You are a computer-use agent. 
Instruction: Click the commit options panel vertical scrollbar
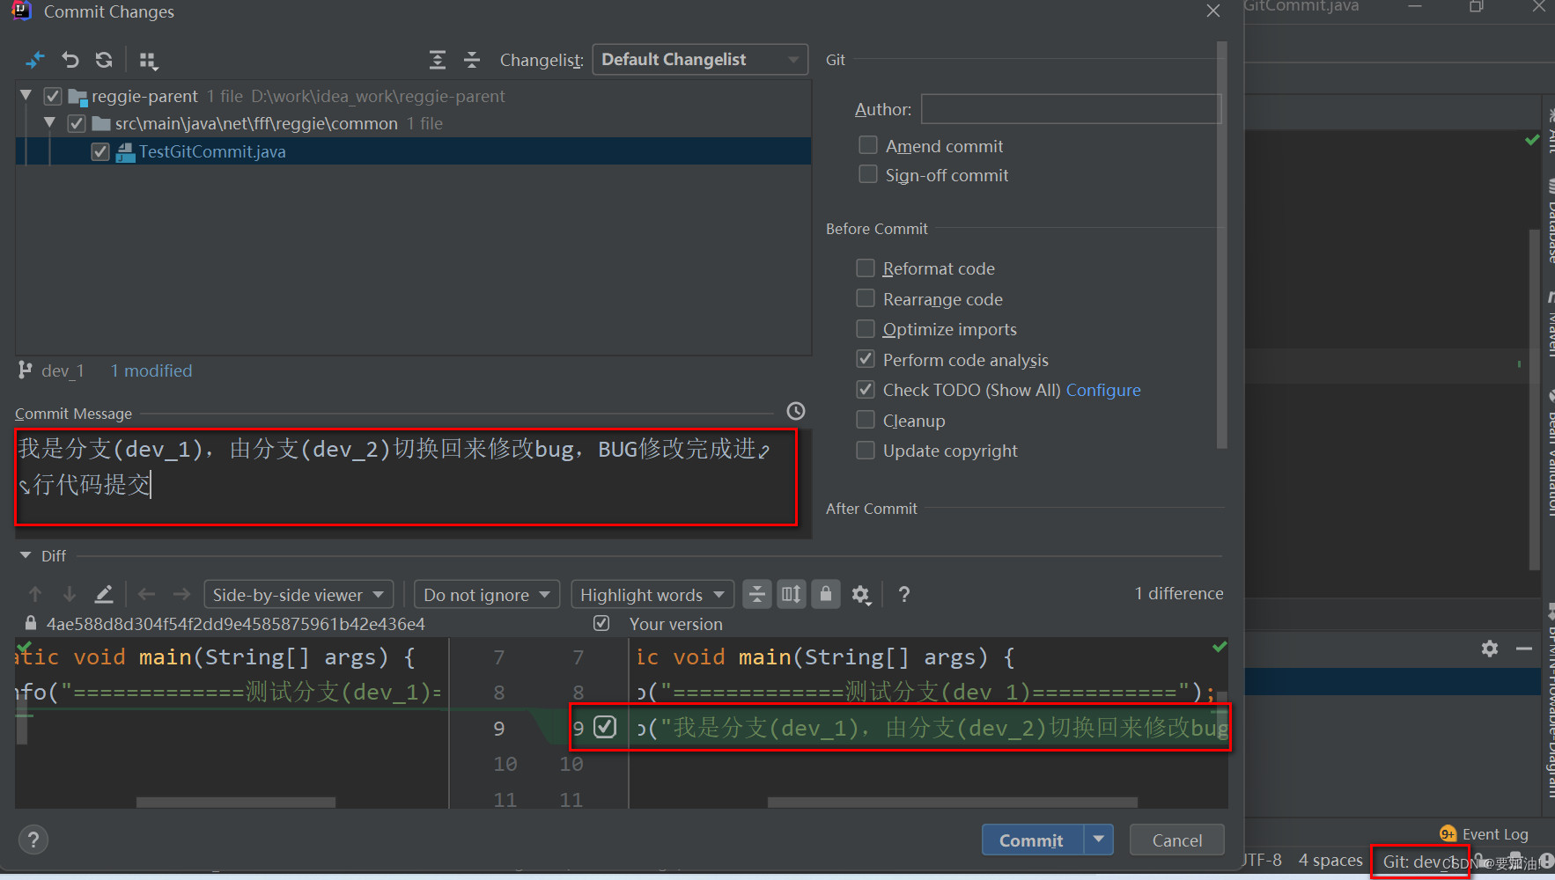point(1221,245)
